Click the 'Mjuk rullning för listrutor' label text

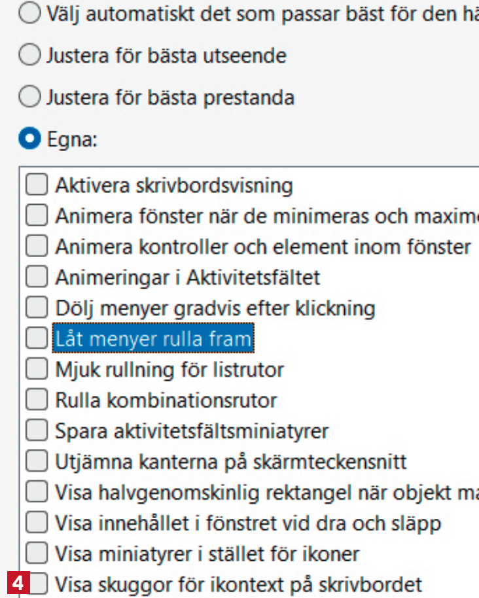(x=169, y=370)
